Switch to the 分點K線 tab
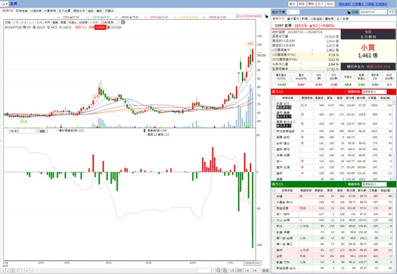The height and width of the screenshot is (274, 397). [36, 11]
